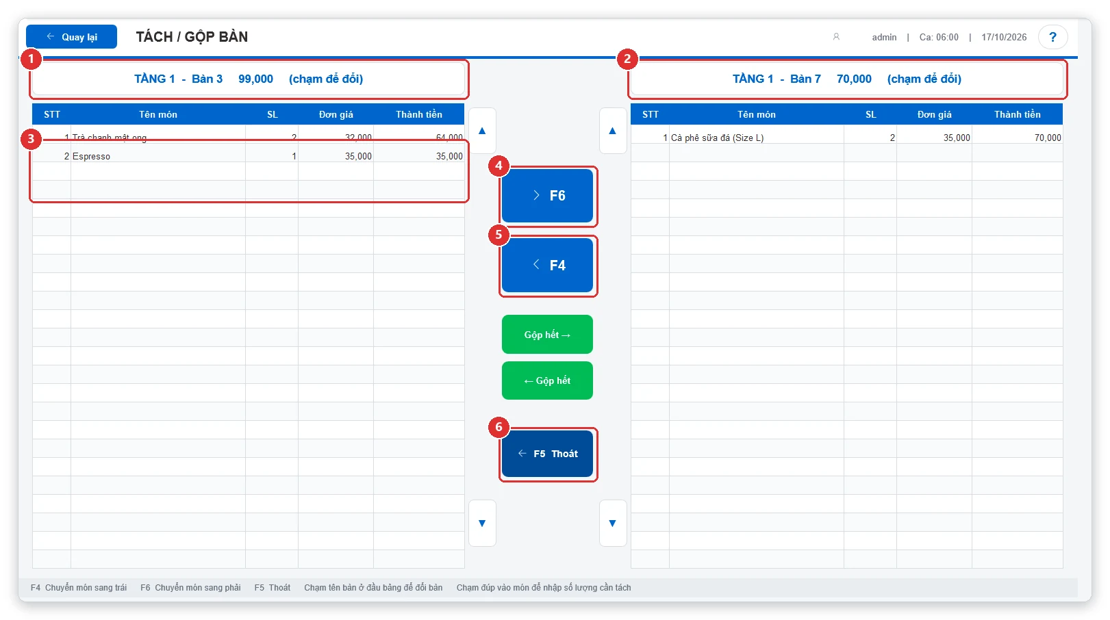This screenshot has height=620, width=1110.
Task: Click the Tên món header in the right table
Action: 757,114
